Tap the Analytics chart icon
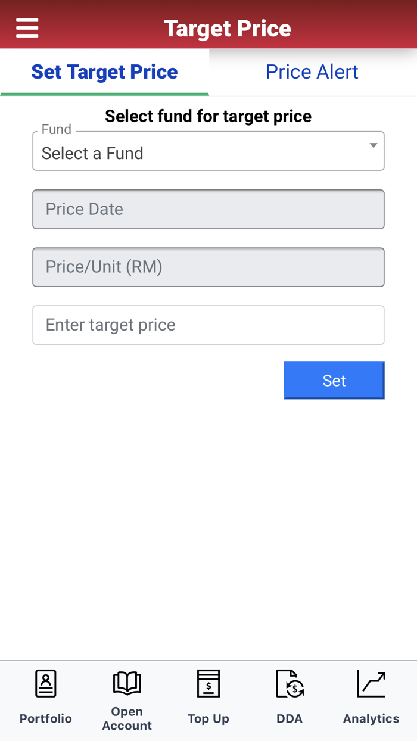The width and height of the screenshot is (417, 741). tap(371, 684)
